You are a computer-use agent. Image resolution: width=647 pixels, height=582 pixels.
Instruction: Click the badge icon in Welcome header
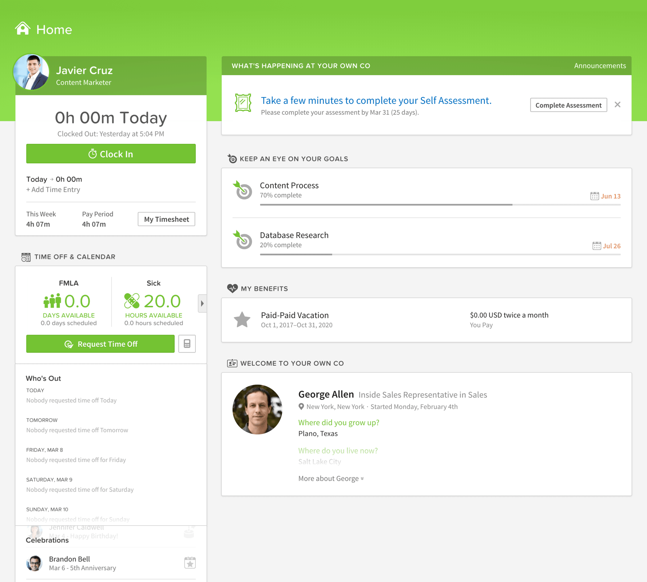point(233,363)
